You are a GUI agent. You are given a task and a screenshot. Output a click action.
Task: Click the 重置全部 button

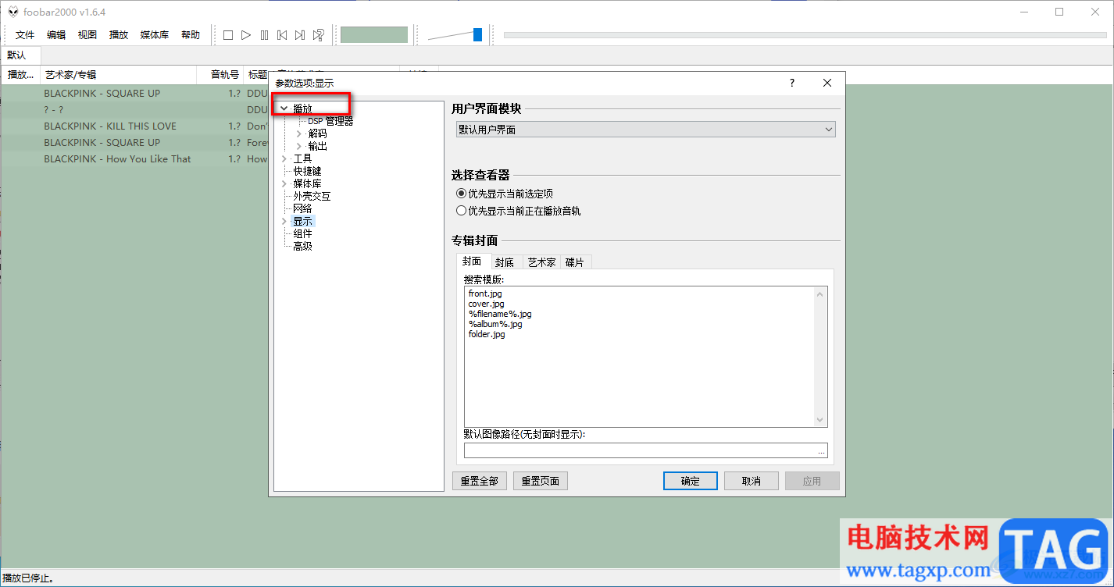[x=480, y=481]
